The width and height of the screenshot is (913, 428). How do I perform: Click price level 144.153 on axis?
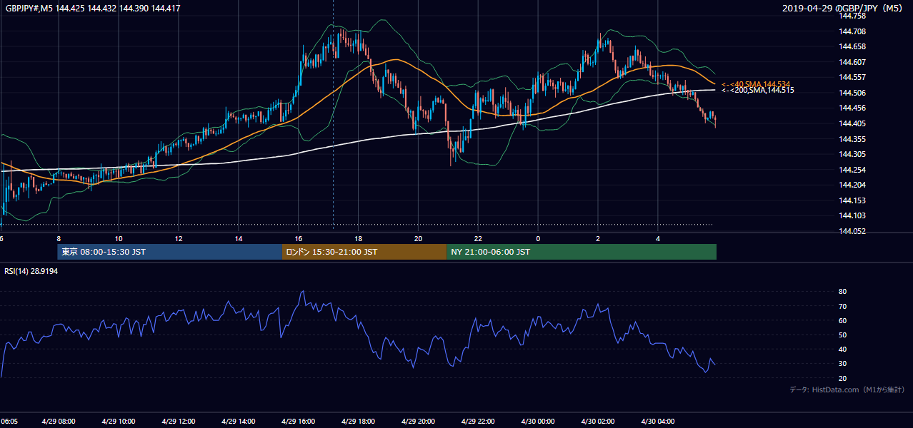[853, 200]
